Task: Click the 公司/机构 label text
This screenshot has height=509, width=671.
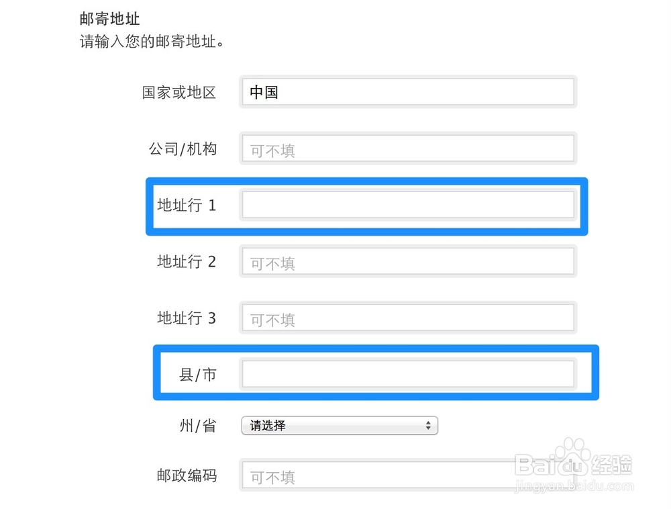Action: (183, 149)
